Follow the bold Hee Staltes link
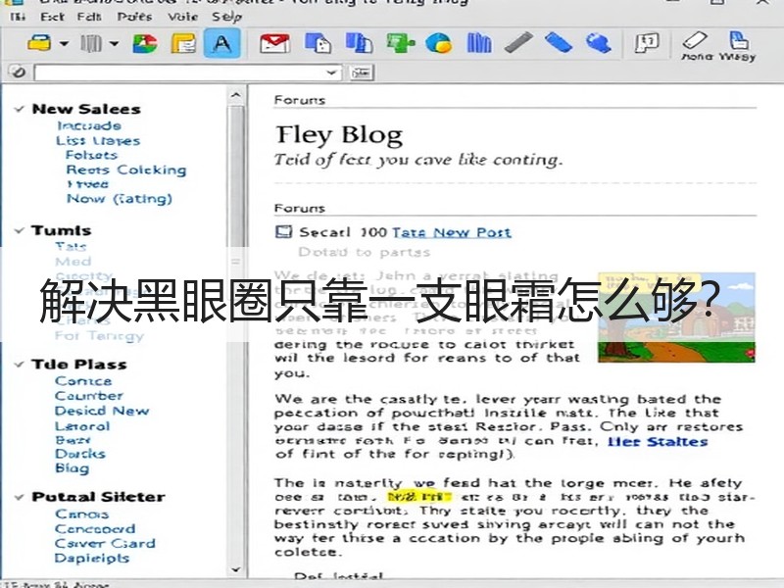Screen dimensions: 784x588 coord(658,442)
